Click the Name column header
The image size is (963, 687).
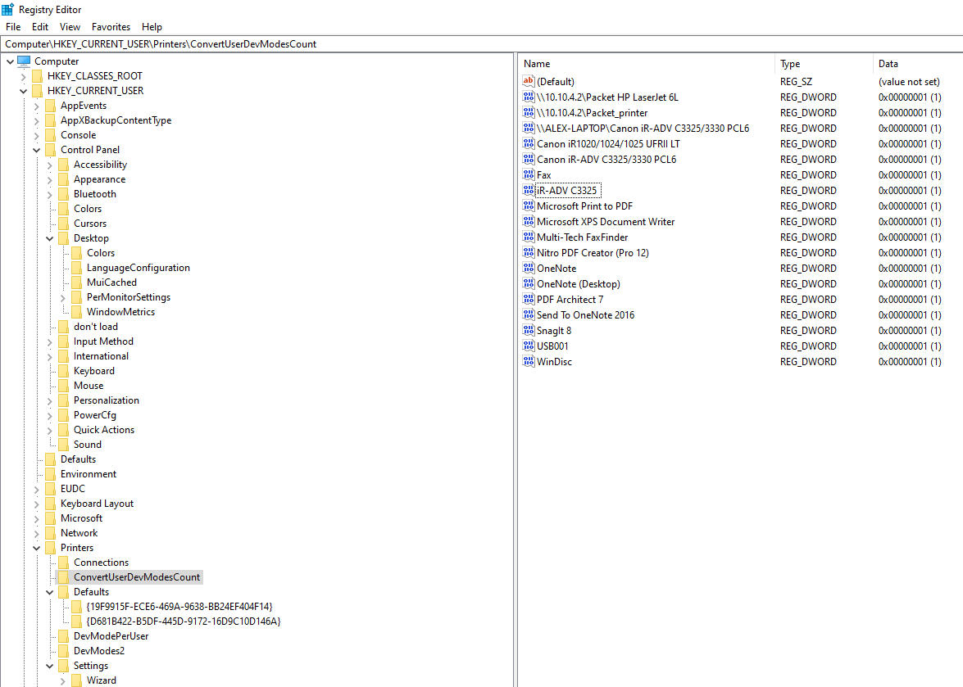(x=647, y=64)
